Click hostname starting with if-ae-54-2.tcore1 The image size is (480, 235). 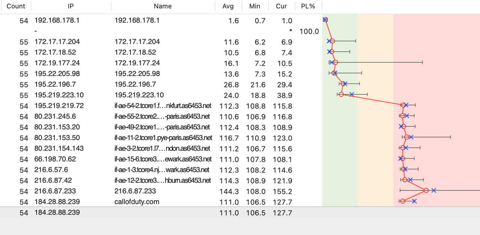point(163,106)
